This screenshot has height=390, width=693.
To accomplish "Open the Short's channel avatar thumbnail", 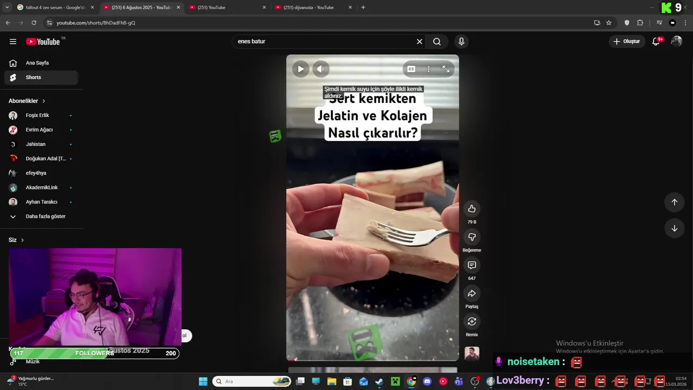I will (x=472, y=354).
